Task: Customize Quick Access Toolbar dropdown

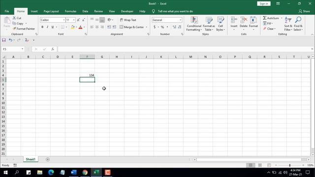Action: 33,40
